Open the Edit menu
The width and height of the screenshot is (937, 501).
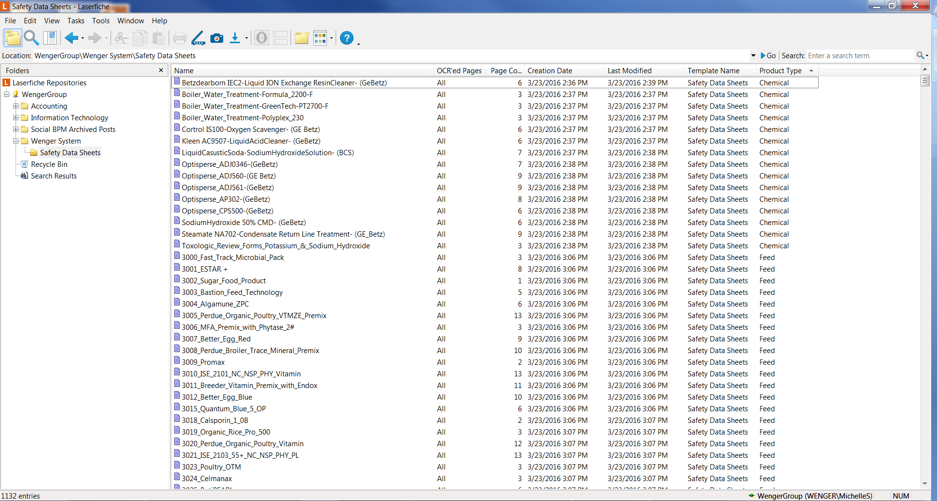click(x=30, y=21)
